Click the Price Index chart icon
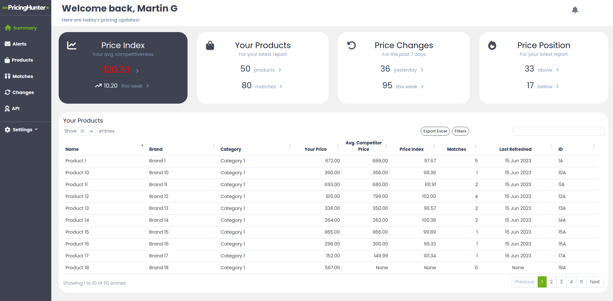This screenshot has height=301, width=613. pyautogui.click(x=71, y=45)
